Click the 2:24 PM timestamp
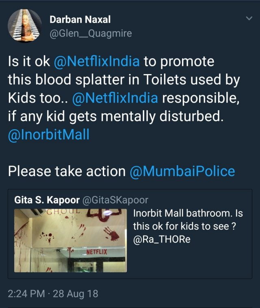 point(27,293)
